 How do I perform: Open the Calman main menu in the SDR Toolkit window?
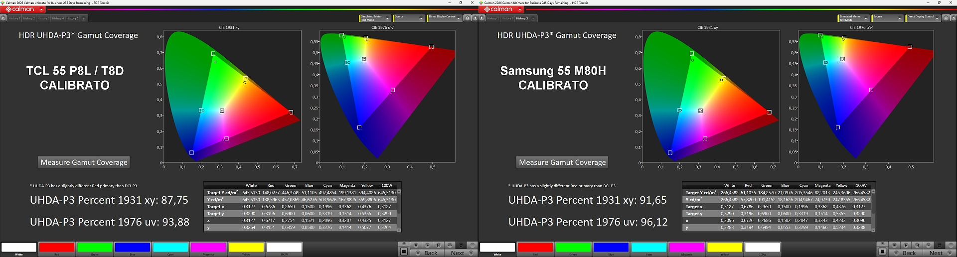[x=23, y=9]
